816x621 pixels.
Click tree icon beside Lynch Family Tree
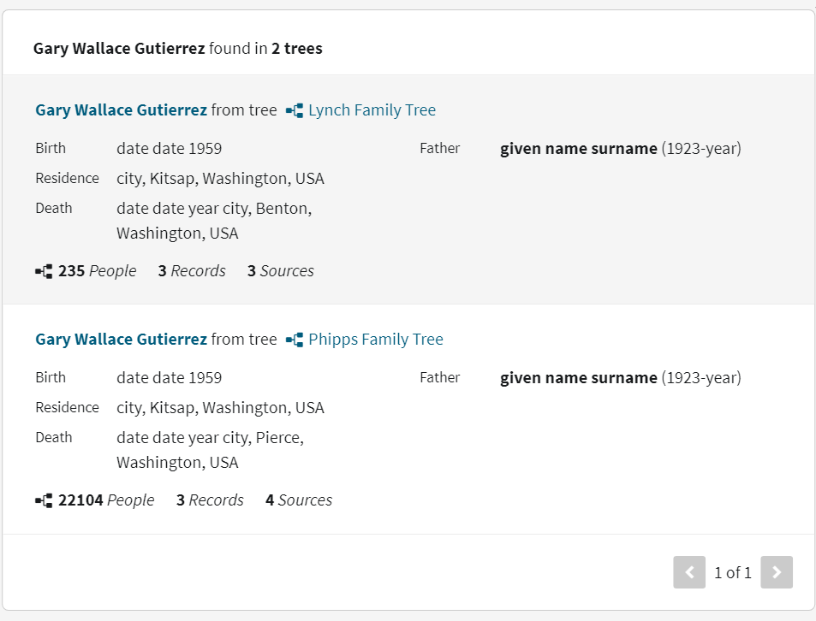point(295,110)
